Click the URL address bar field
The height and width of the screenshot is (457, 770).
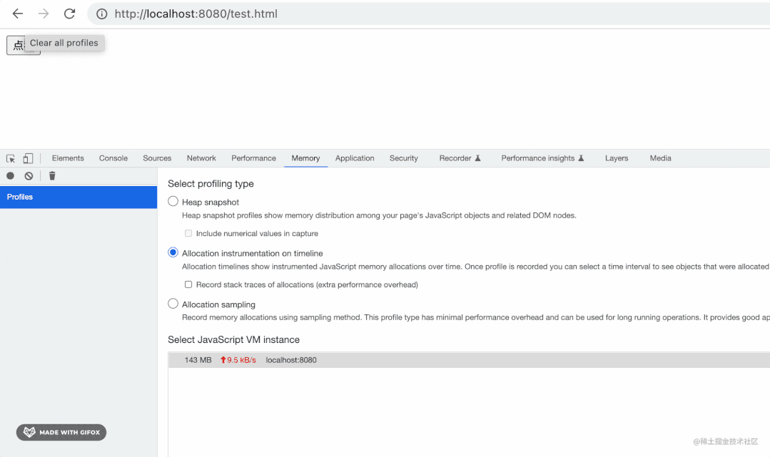[x=429, y=14]
